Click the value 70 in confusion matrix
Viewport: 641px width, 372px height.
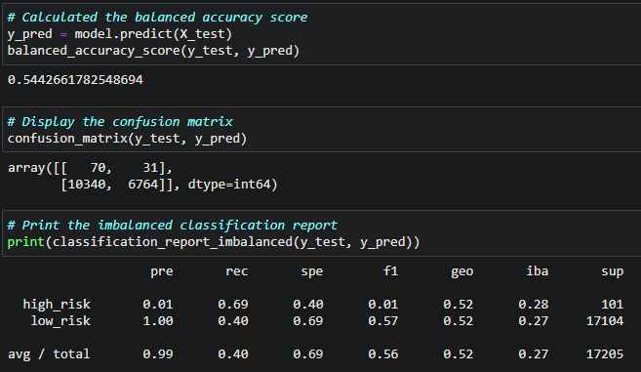[98, 168]
